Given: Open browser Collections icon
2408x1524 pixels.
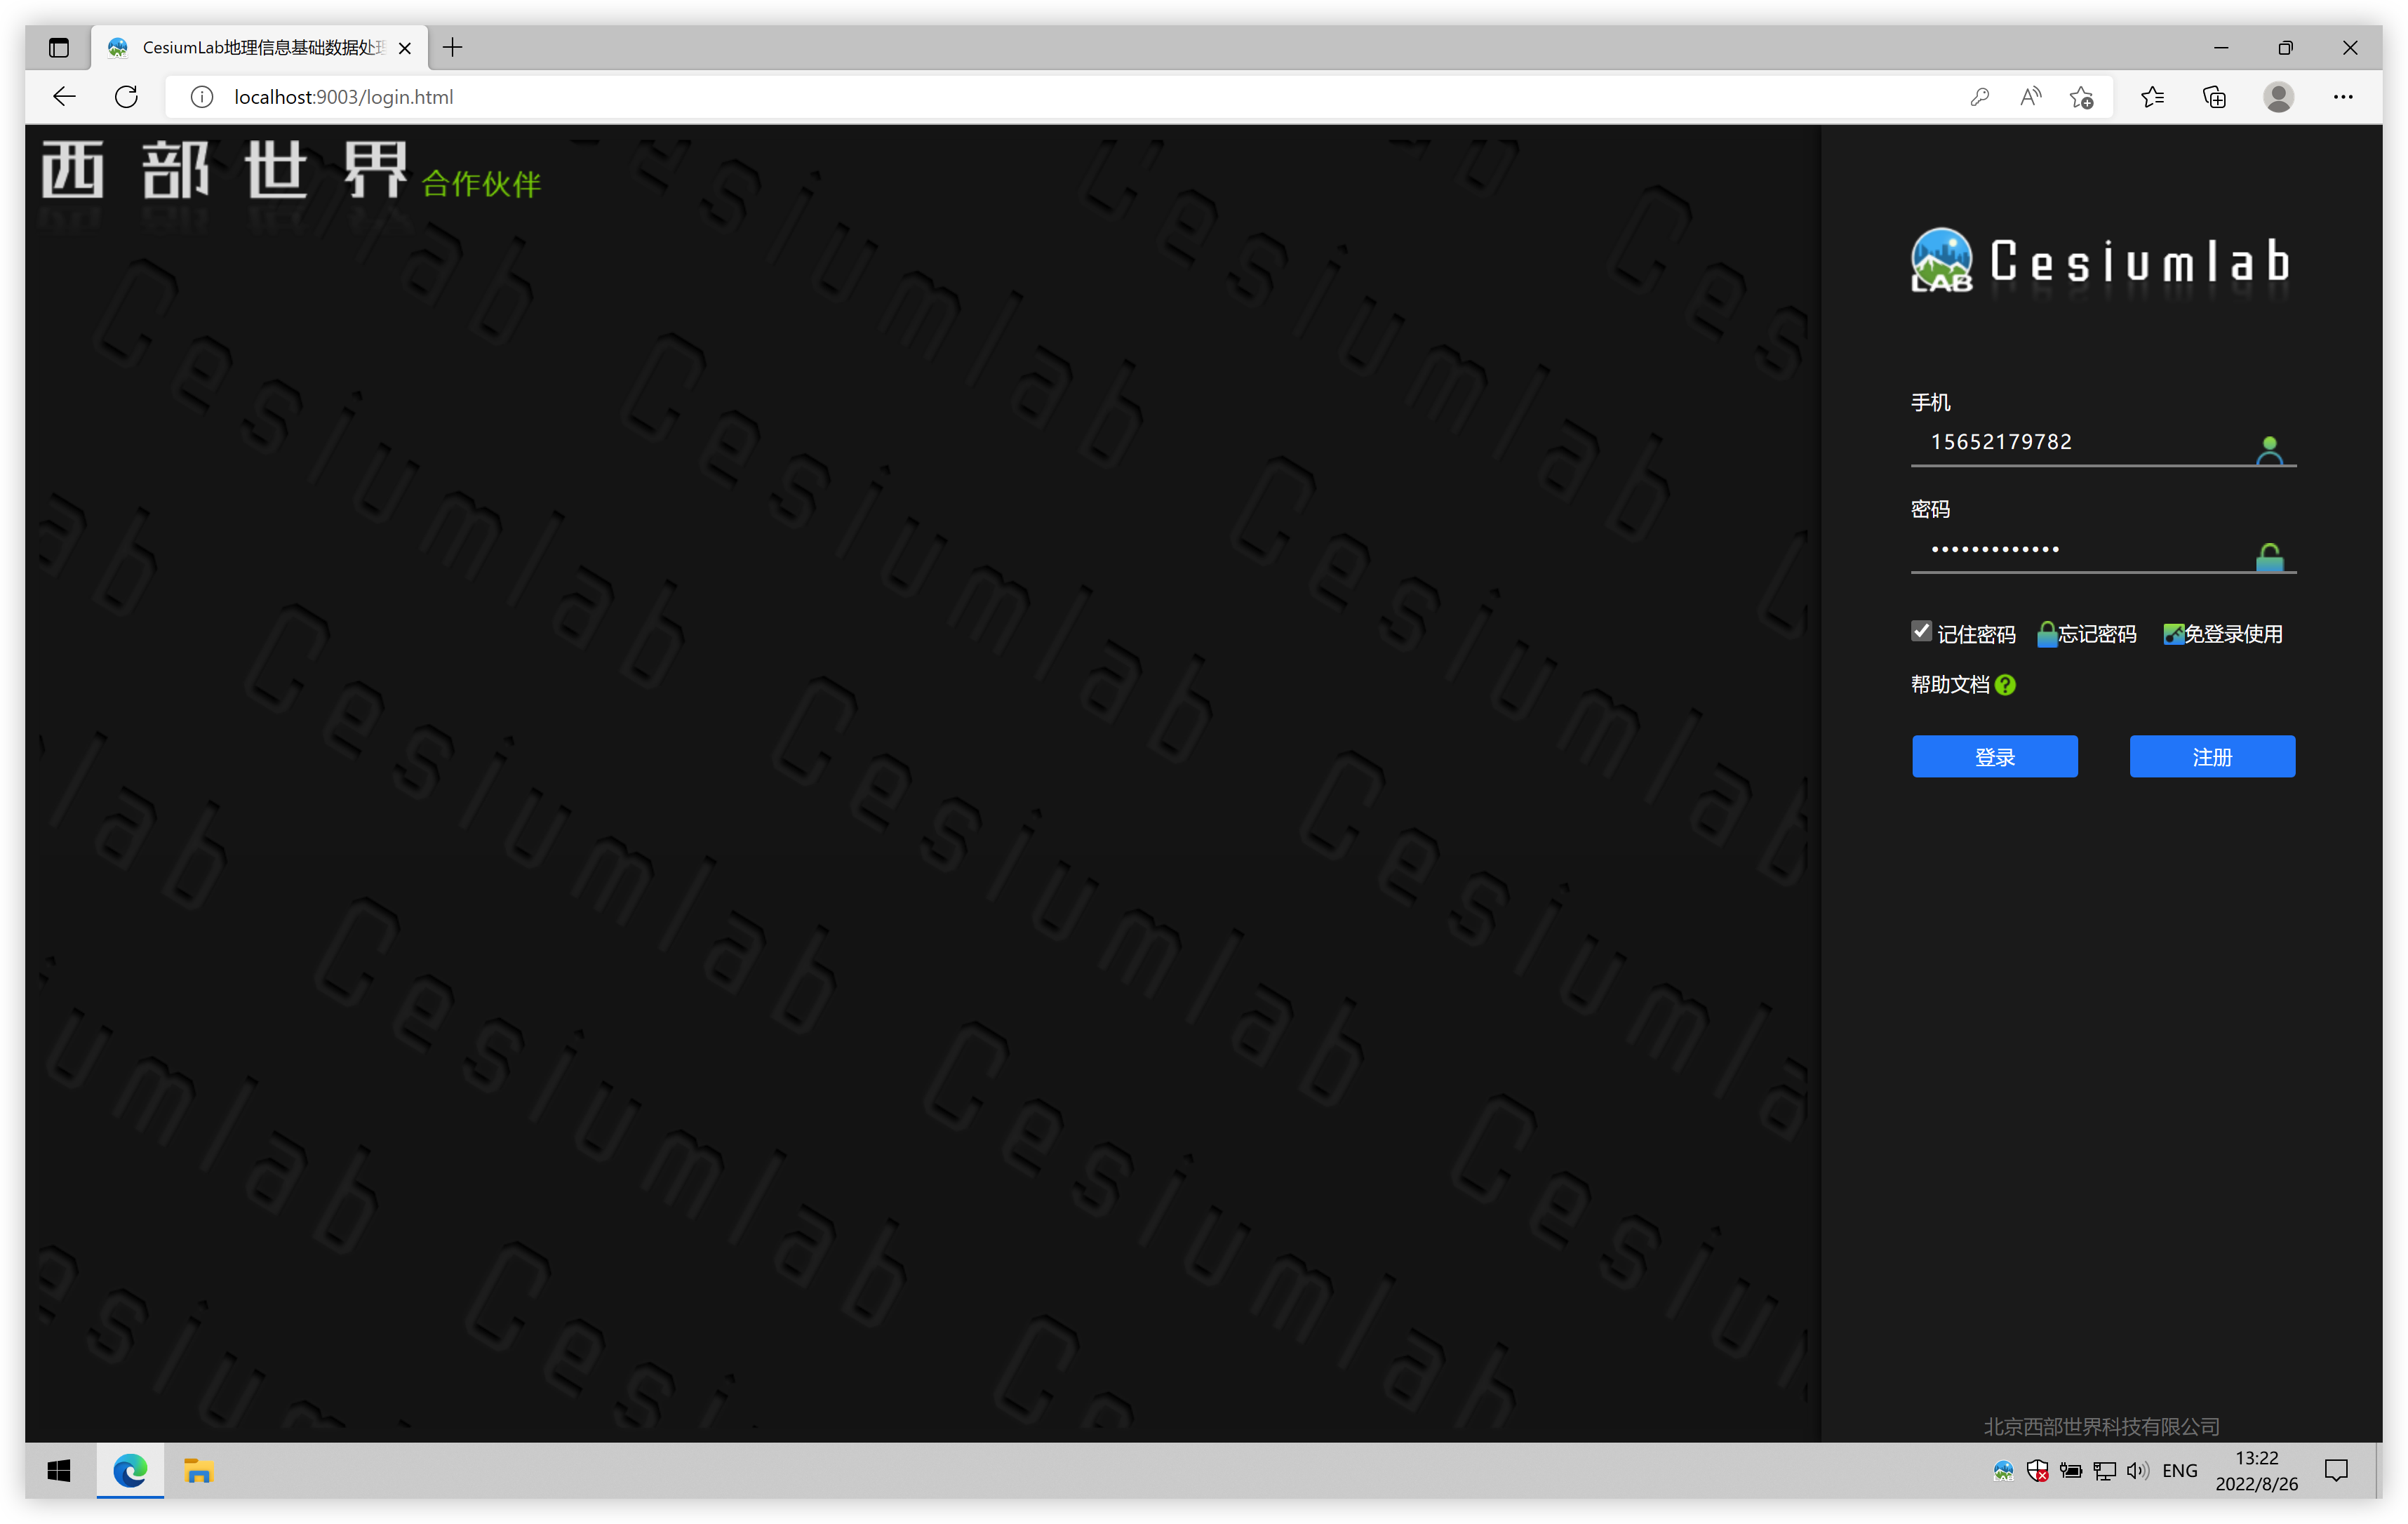Looking at the screenshot, I should (x=2214, y=97).
